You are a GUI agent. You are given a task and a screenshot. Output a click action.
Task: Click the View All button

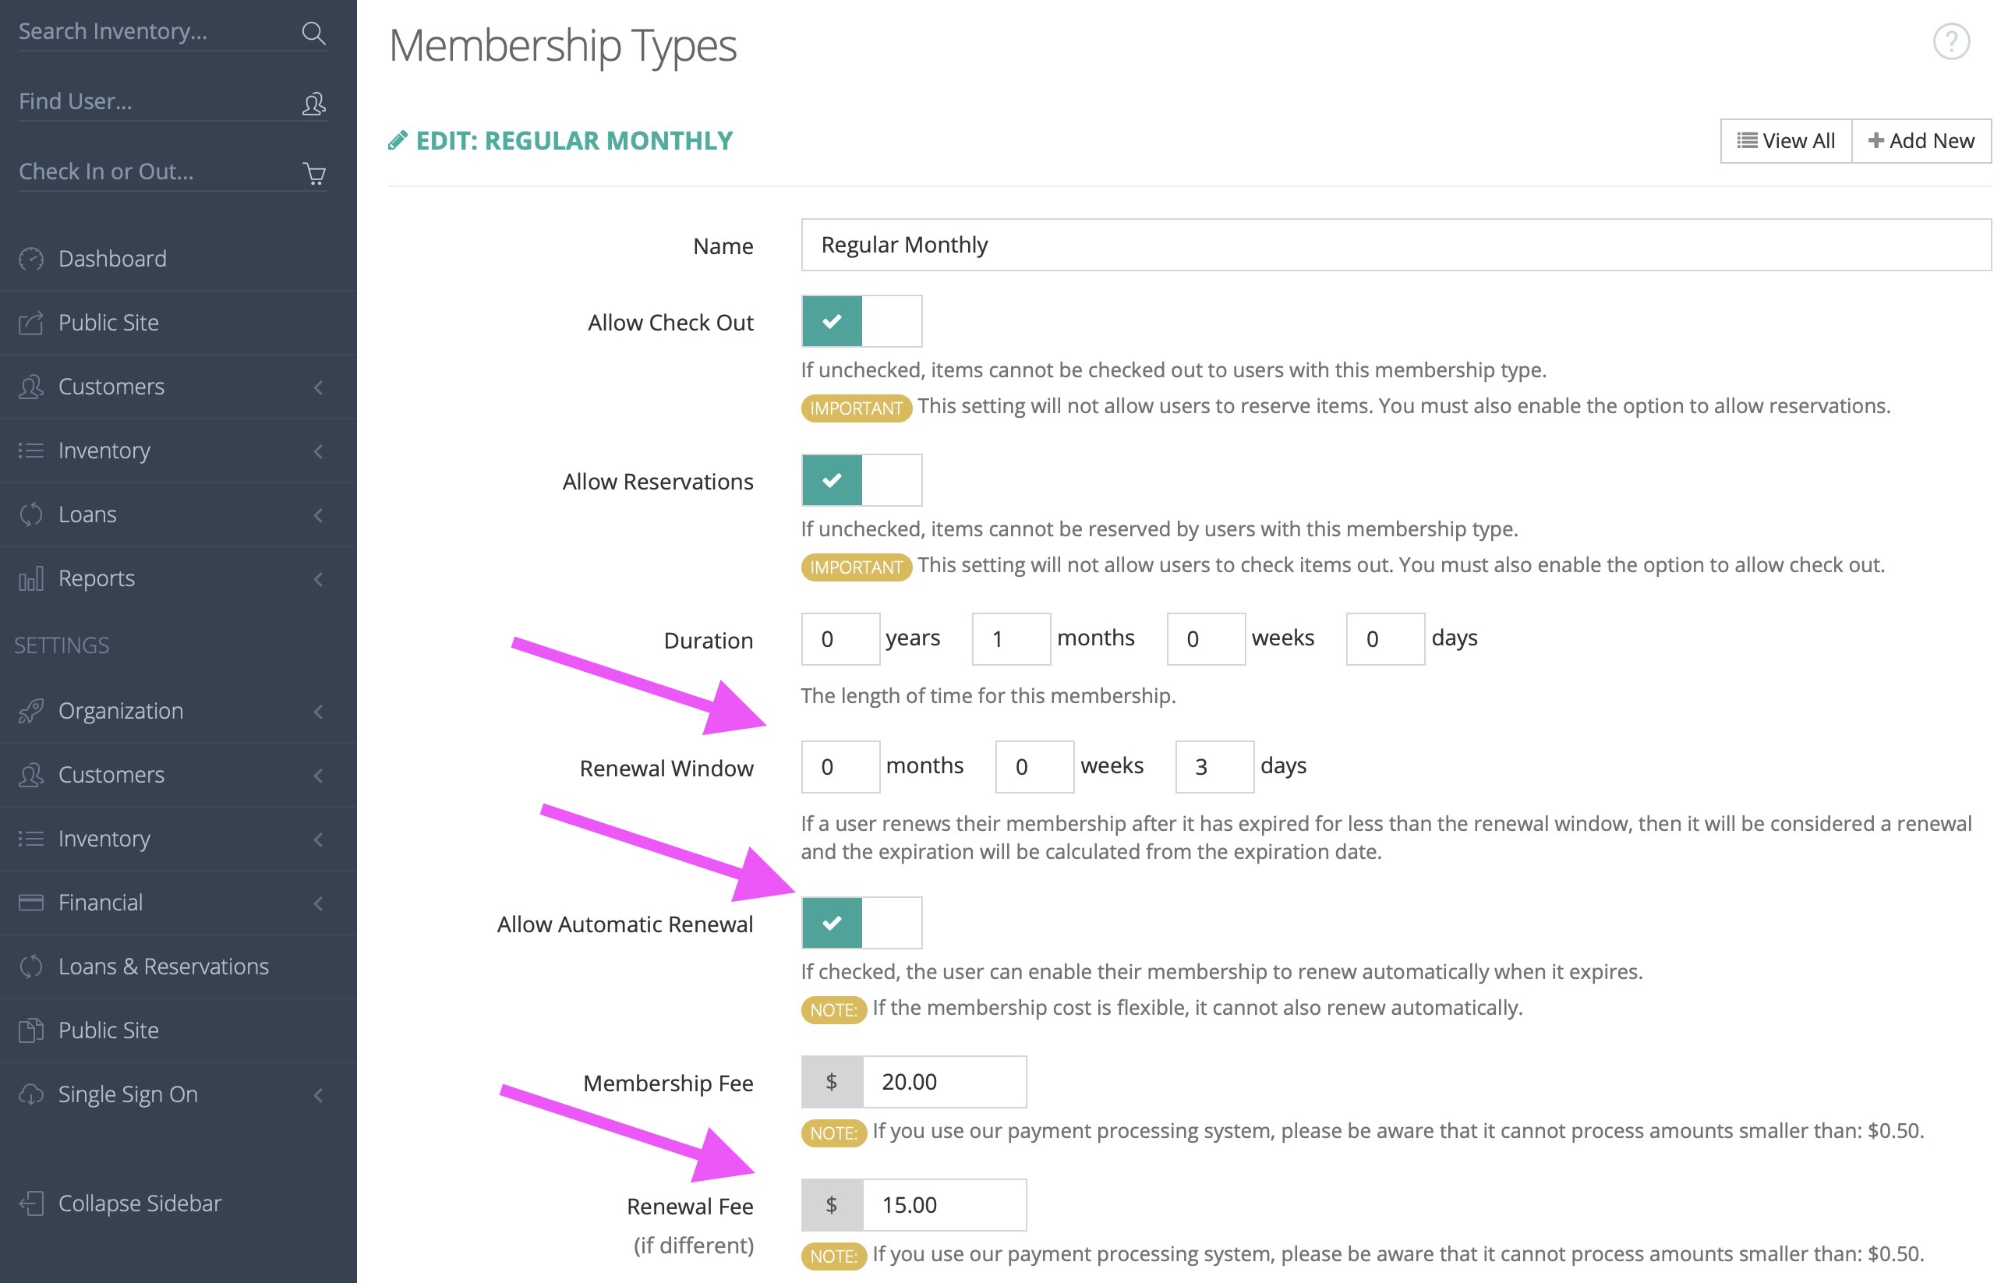1786,141
